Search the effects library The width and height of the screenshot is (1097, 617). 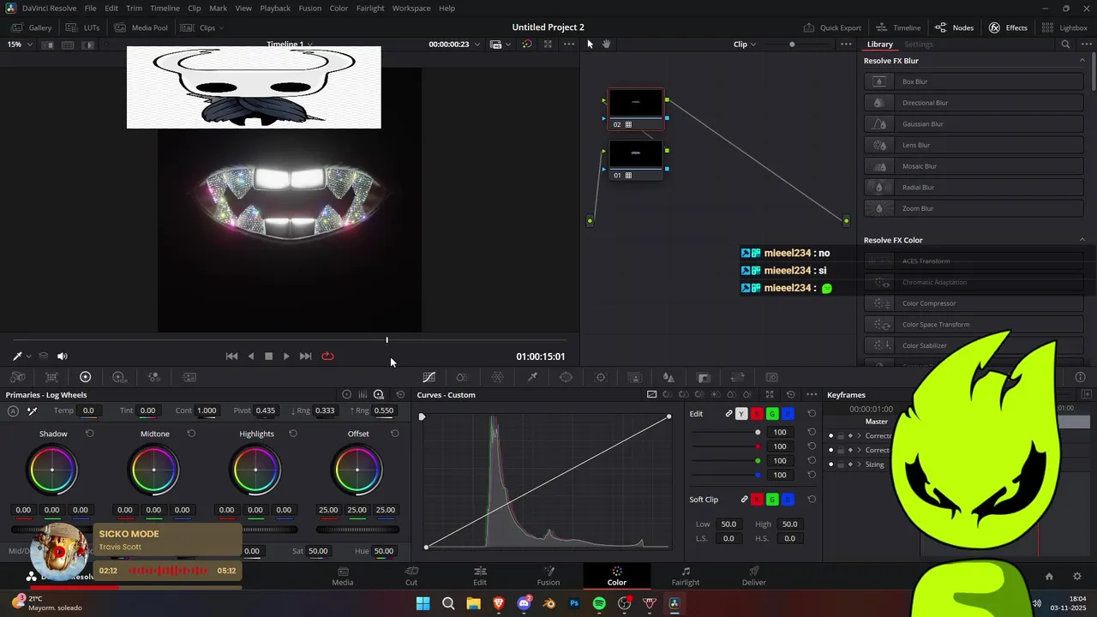(x=1065, y=45)
